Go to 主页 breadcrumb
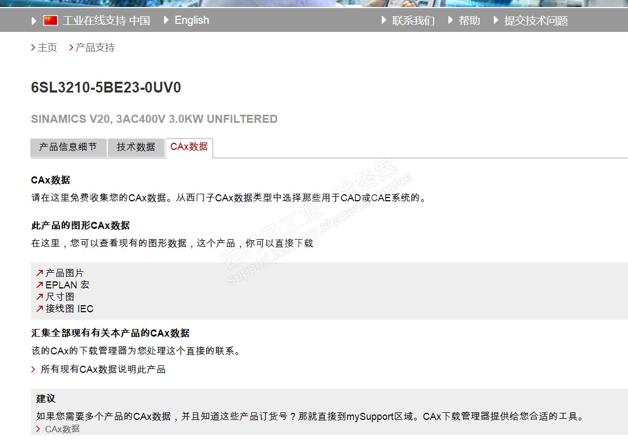628x441 pixels. click(47, 48)
